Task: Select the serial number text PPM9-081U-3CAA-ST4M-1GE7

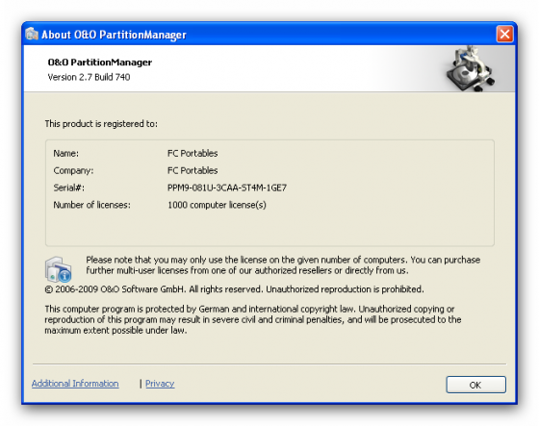Action: click(x=227, y=188)
